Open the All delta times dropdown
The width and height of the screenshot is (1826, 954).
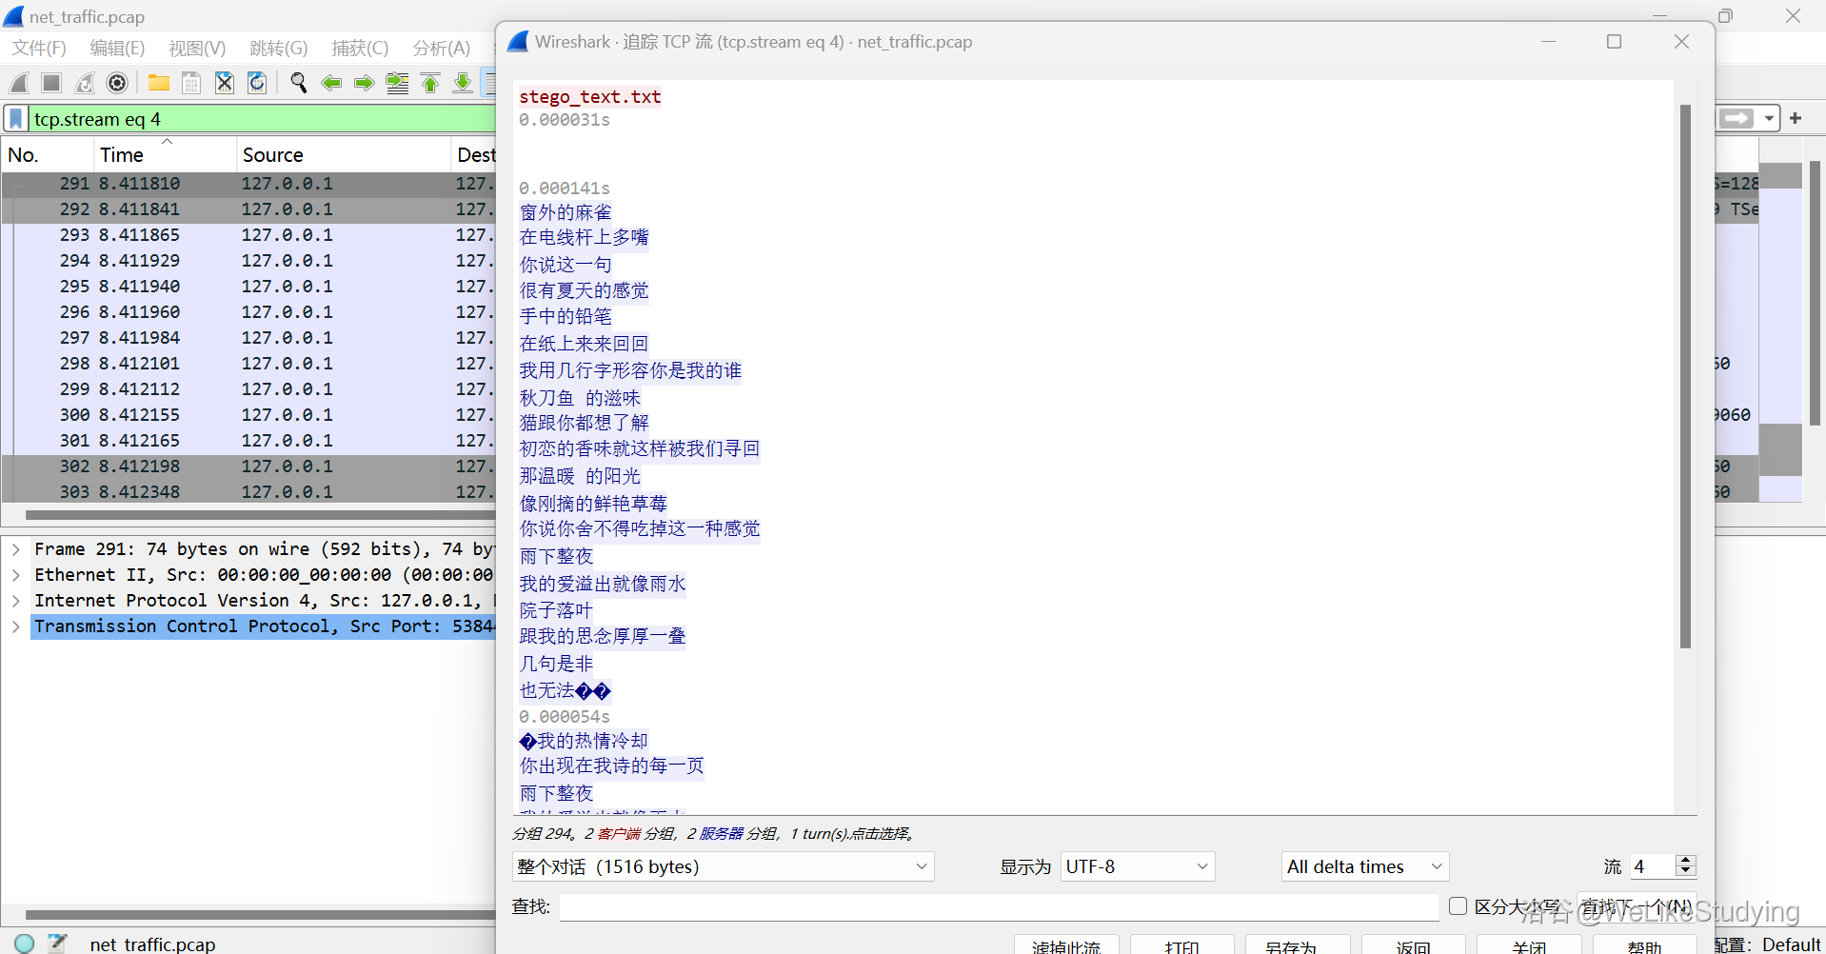click(x=1364, y=866)
